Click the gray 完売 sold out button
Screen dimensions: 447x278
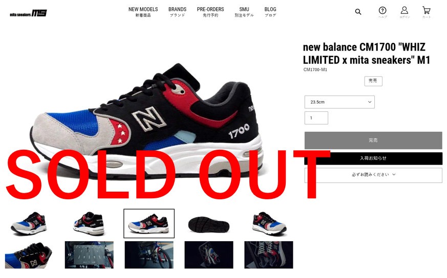[373, 141]
